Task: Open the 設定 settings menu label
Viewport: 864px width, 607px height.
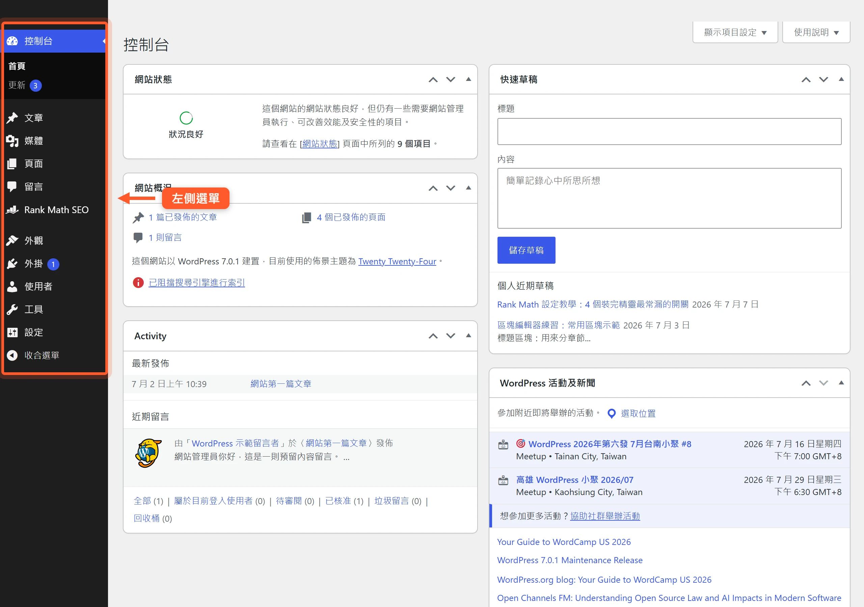Action: pos(33,333)
